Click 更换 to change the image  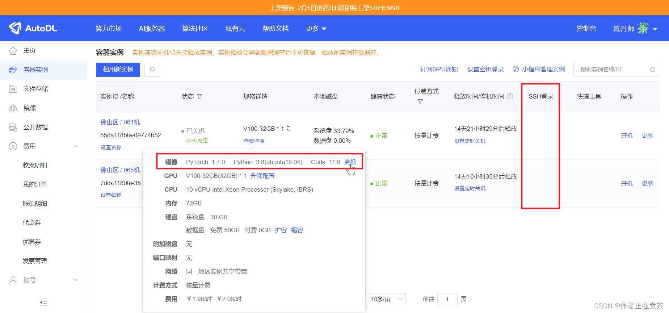350,162
